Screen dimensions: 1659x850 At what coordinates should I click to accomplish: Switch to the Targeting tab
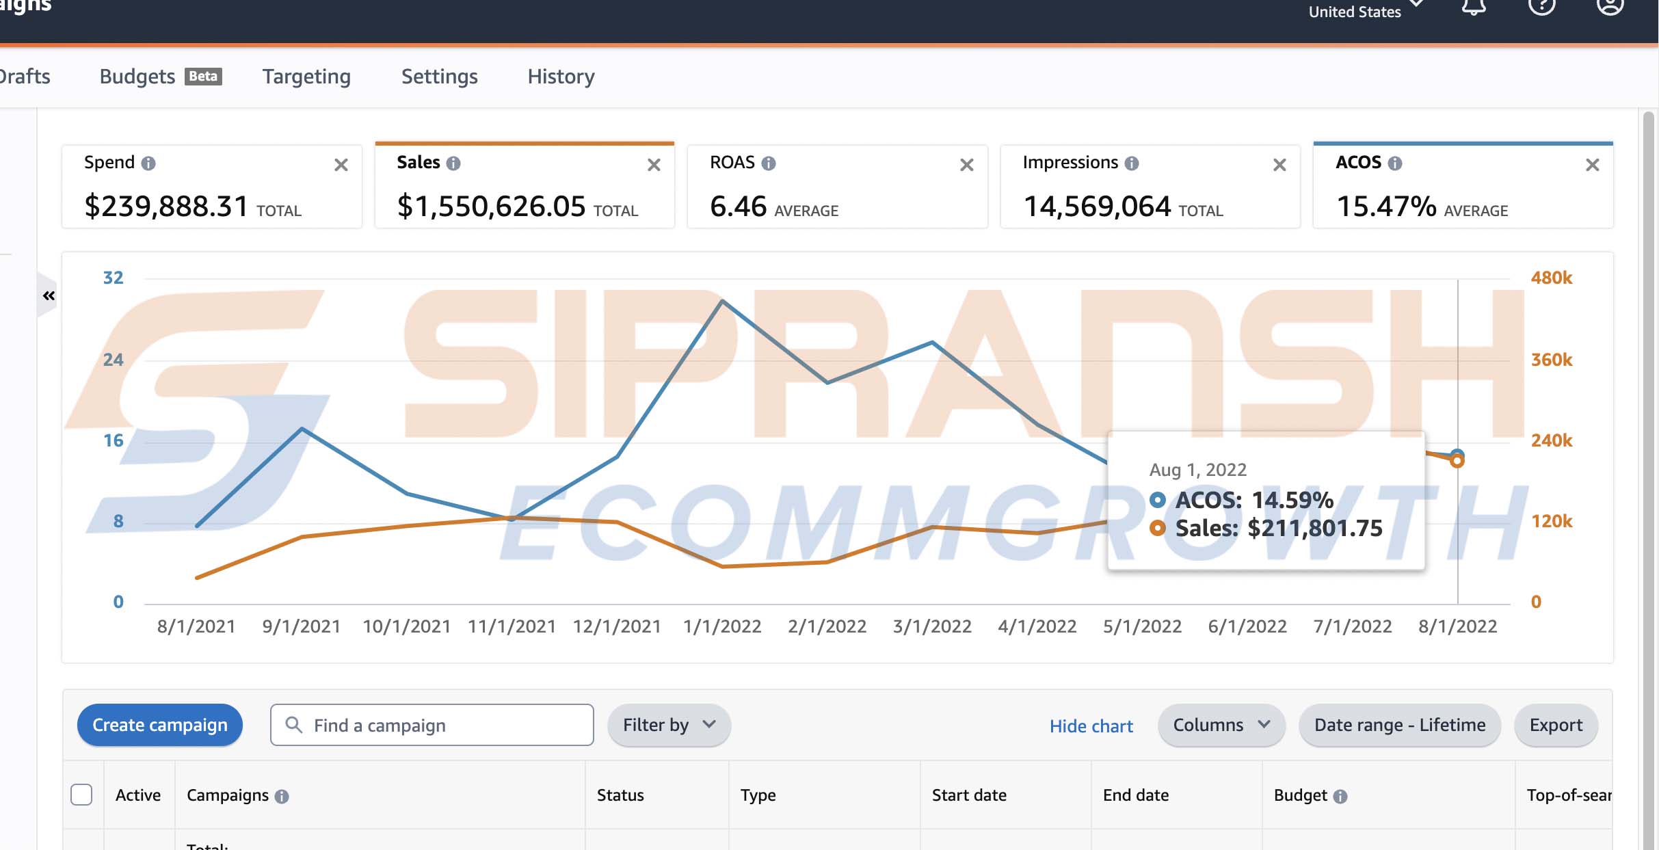point(306,77)
